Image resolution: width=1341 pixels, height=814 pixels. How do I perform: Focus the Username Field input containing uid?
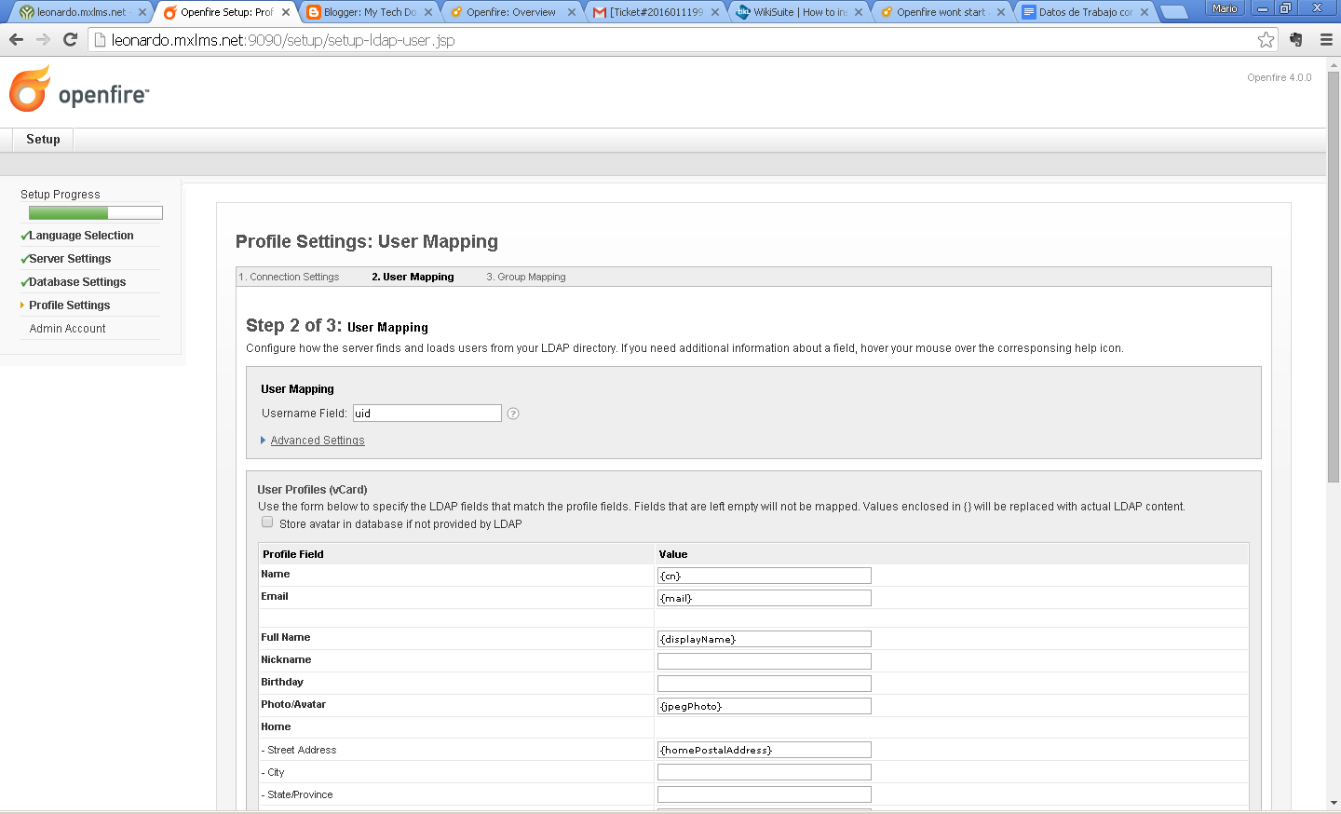[427, 414]
